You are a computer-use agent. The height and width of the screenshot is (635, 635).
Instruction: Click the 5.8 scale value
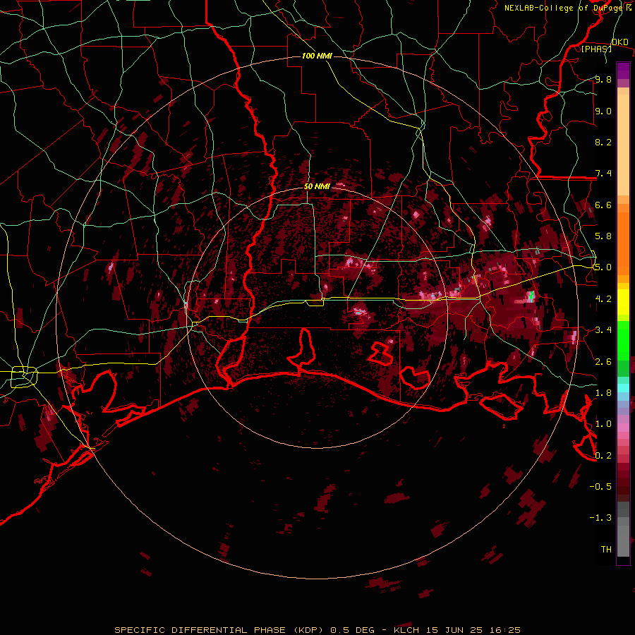tap(603, 236)
